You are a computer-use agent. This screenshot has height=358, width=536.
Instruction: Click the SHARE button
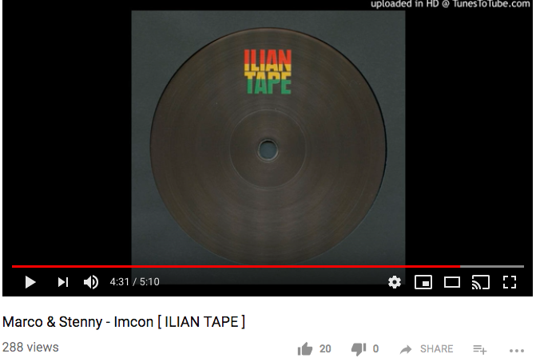(427, 348)
